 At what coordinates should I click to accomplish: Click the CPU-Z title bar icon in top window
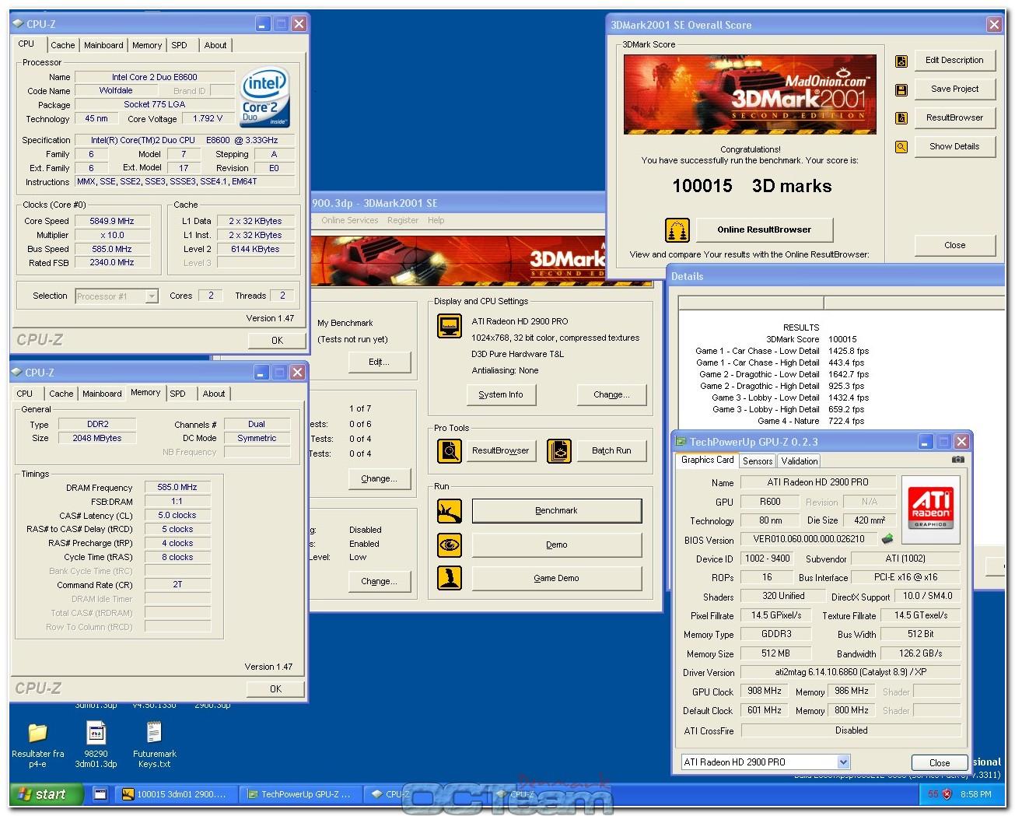pos(18,24)
